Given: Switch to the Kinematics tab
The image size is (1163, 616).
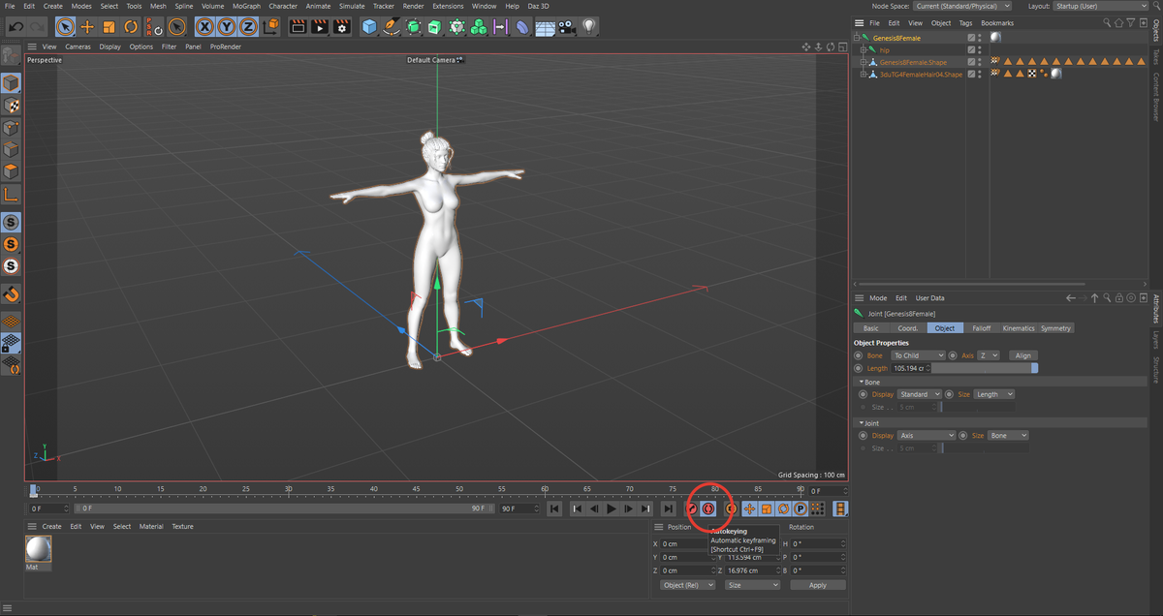Looking at the screenshot, I should point(1018,328).
